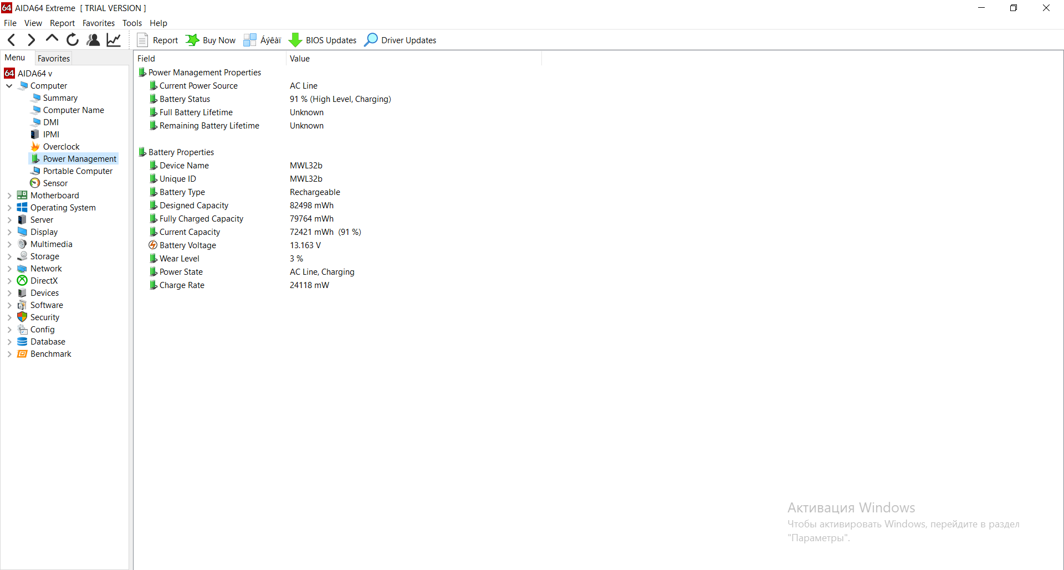Click the Database tree icon

(22, 342)
